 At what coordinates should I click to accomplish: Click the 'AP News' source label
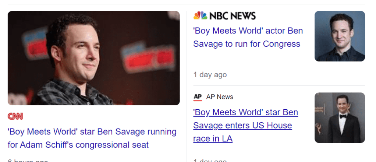pos(220,97)
